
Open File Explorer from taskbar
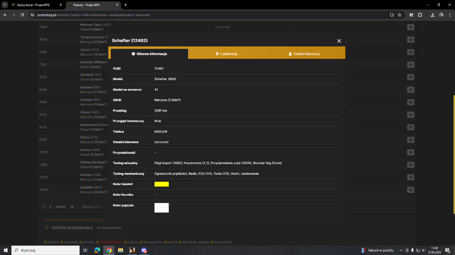[x=121, y=250]
